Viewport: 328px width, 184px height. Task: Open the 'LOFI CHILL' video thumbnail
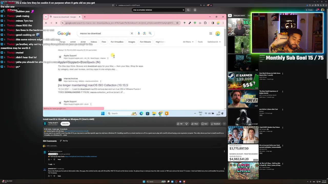[x=243, y=171]
